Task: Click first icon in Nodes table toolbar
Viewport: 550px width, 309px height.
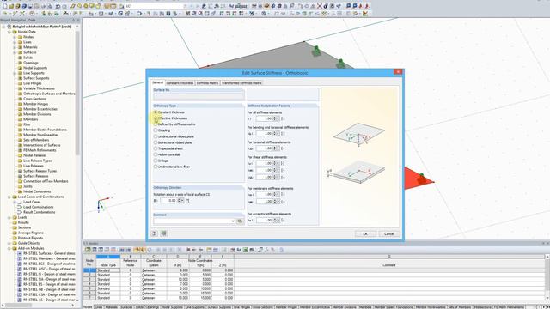Action: (x=88, y=250)
